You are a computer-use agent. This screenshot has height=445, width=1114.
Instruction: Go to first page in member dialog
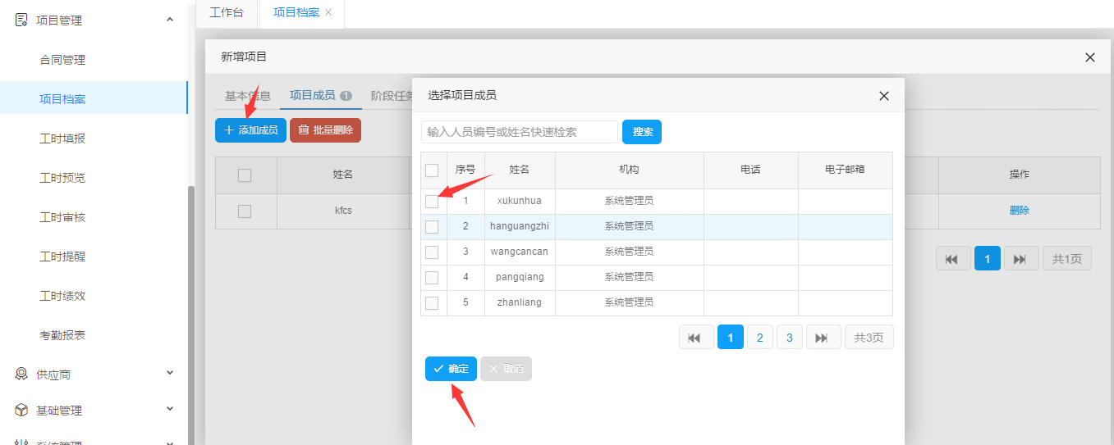coord(695,338)
